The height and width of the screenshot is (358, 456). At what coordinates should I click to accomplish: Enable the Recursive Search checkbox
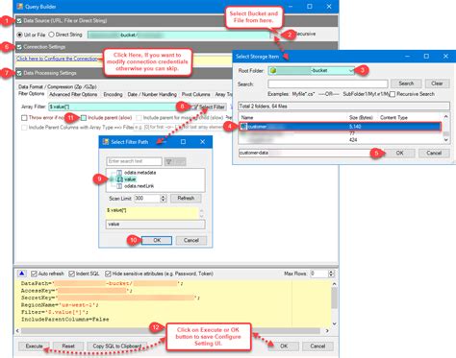[x=393, y=94]
